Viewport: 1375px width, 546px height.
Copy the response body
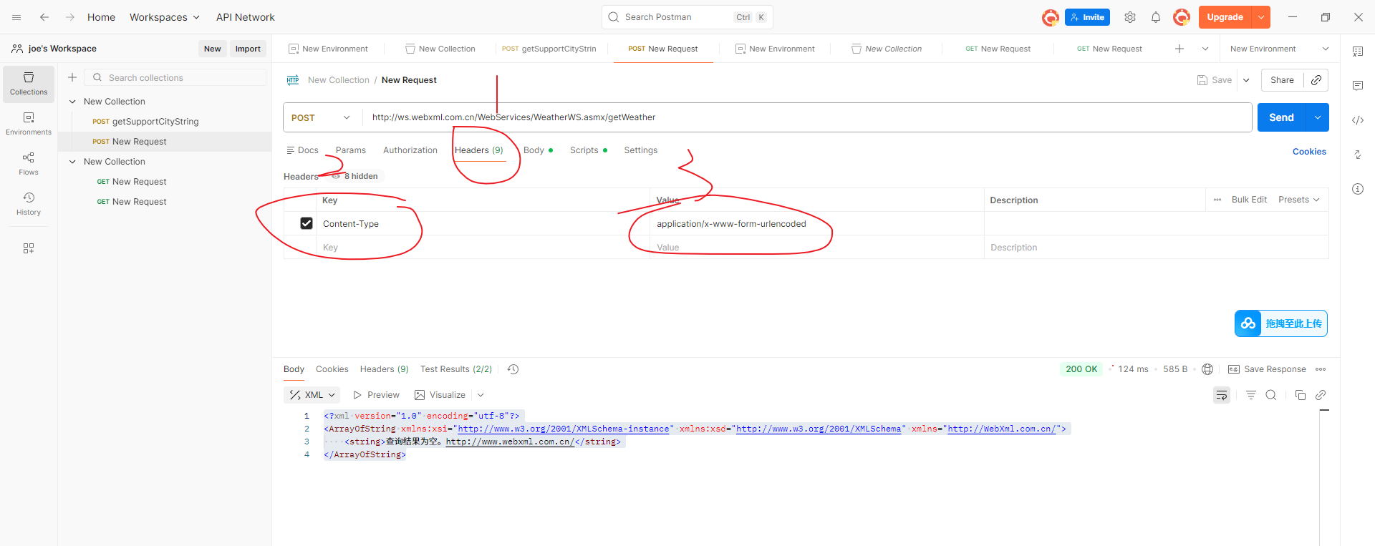[x=1301, y=395]
